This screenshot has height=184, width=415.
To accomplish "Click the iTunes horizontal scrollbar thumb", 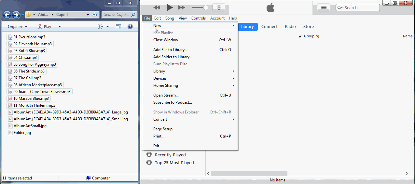I will click(249, 174).
